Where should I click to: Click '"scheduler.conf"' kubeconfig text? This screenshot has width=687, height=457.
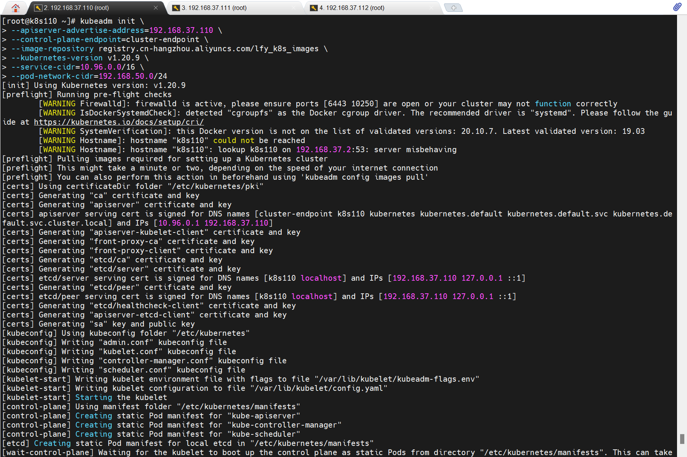(135, 370)
